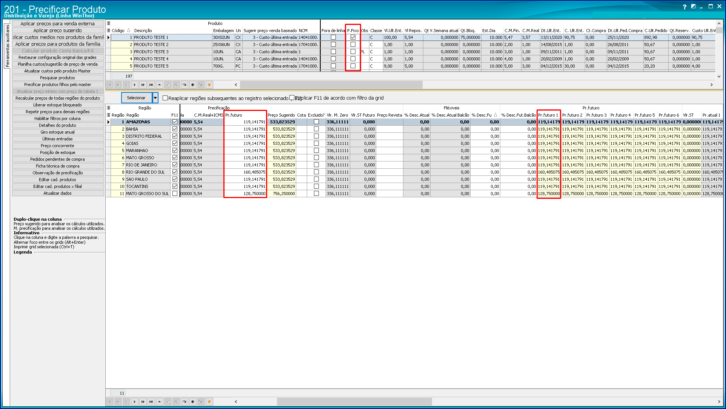The image size is (726, 409).
Task: Refresh data in product grid navigator
Action: click(x=185, y=85)
